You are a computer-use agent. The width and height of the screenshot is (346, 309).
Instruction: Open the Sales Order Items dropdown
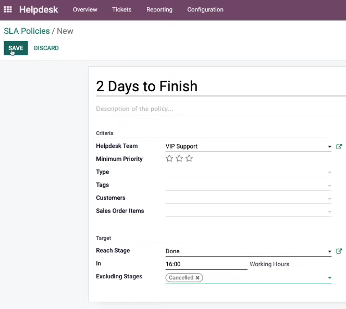[248, 211]
